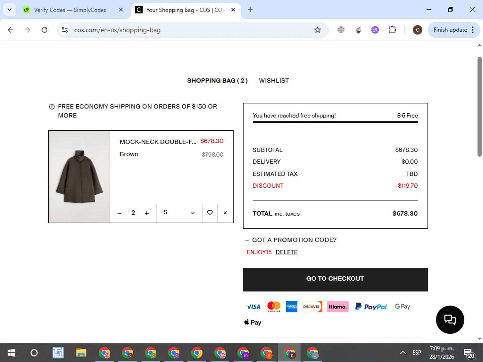The image size is (483, 362).
Task: Open the live chat bubble
Action: point(450,320)
